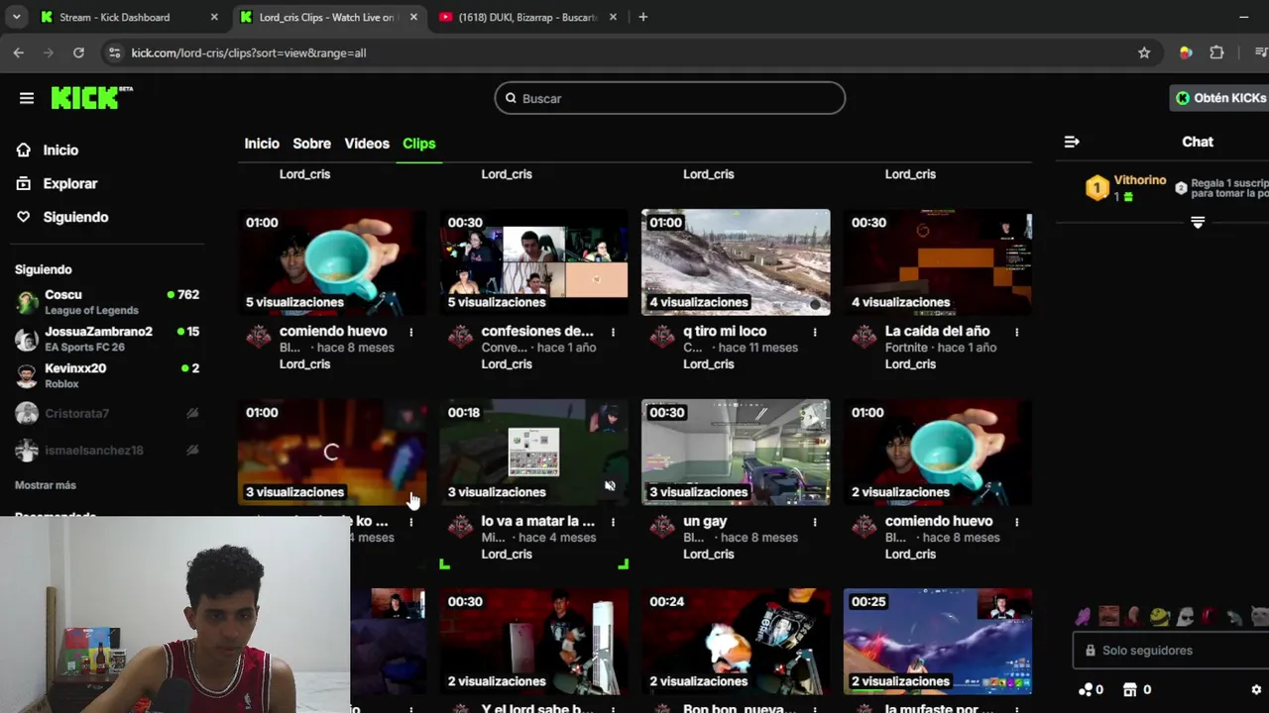Switch to the Videos tab
This screenshot has width=1269, height=713.
click(x=367, y=144)
